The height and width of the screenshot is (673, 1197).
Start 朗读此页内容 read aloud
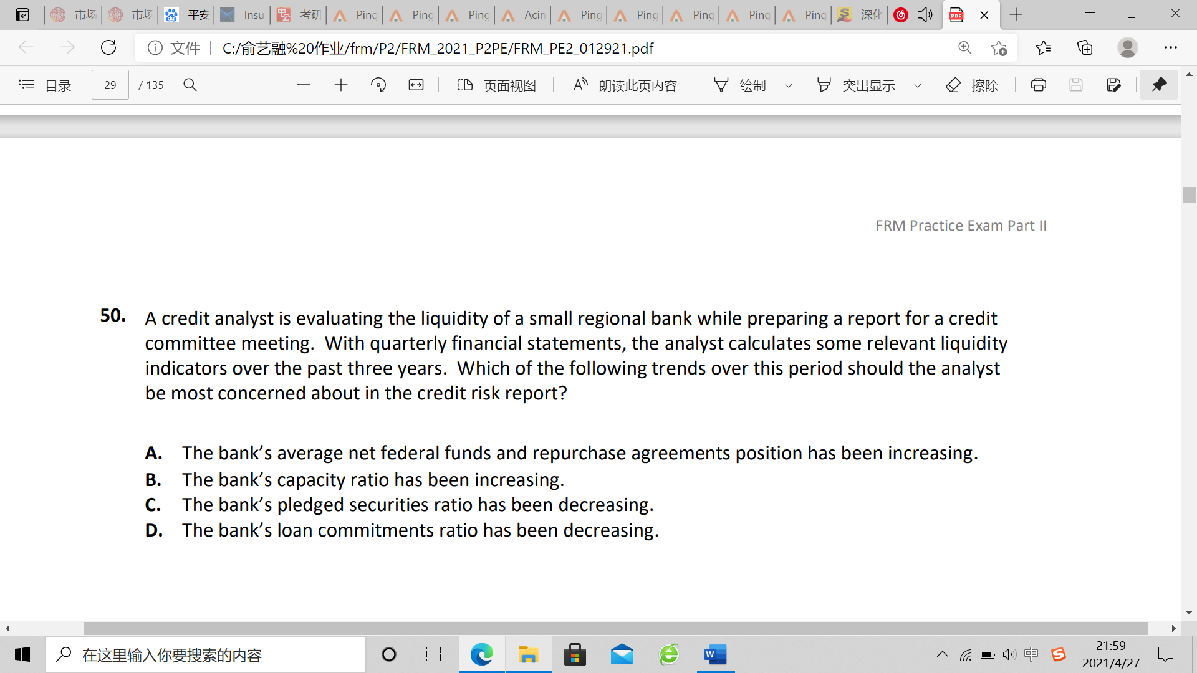click(625, 85)
